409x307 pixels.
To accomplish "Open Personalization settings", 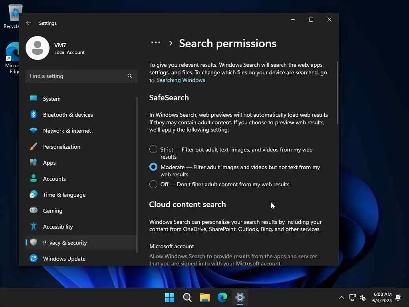I will click(81, 147).
